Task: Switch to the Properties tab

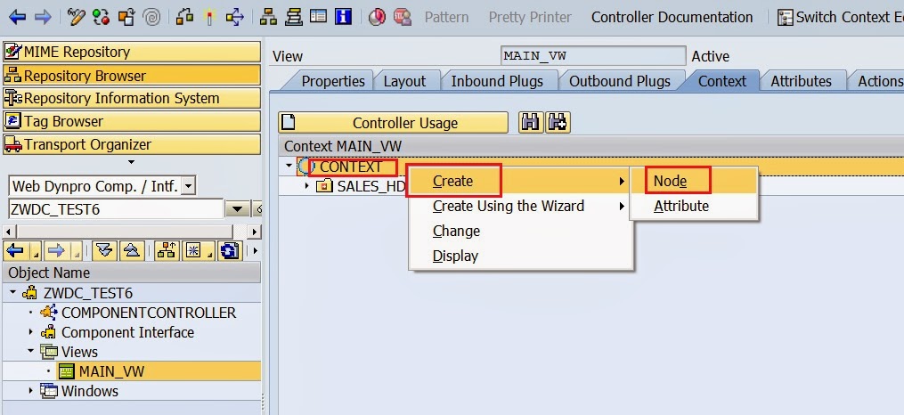Action: [x=333, y=81]
